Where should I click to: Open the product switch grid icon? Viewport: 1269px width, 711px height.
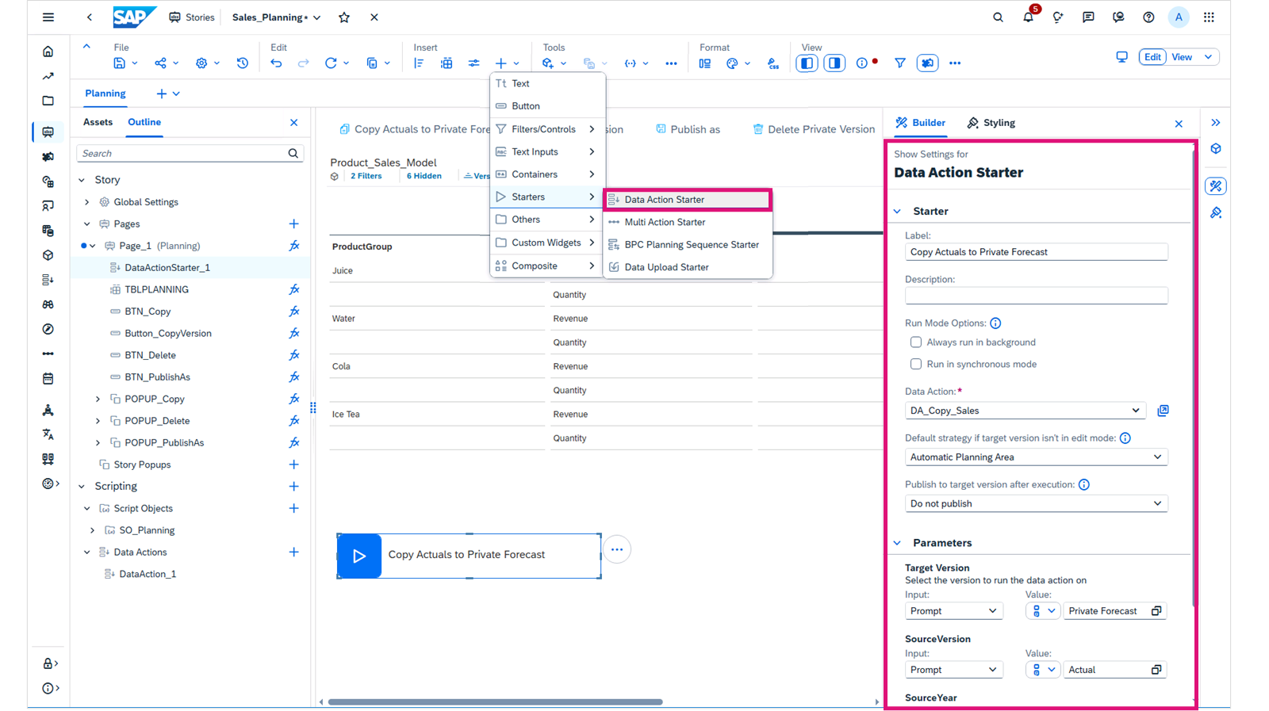tap(1209, 17)
